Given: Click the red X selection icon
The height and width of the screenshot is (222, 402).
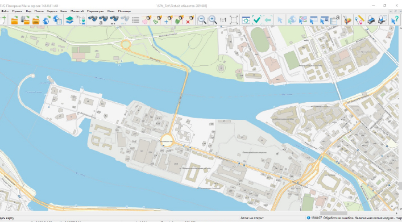Looking at the screenshot, I should [x=189, y=20].
